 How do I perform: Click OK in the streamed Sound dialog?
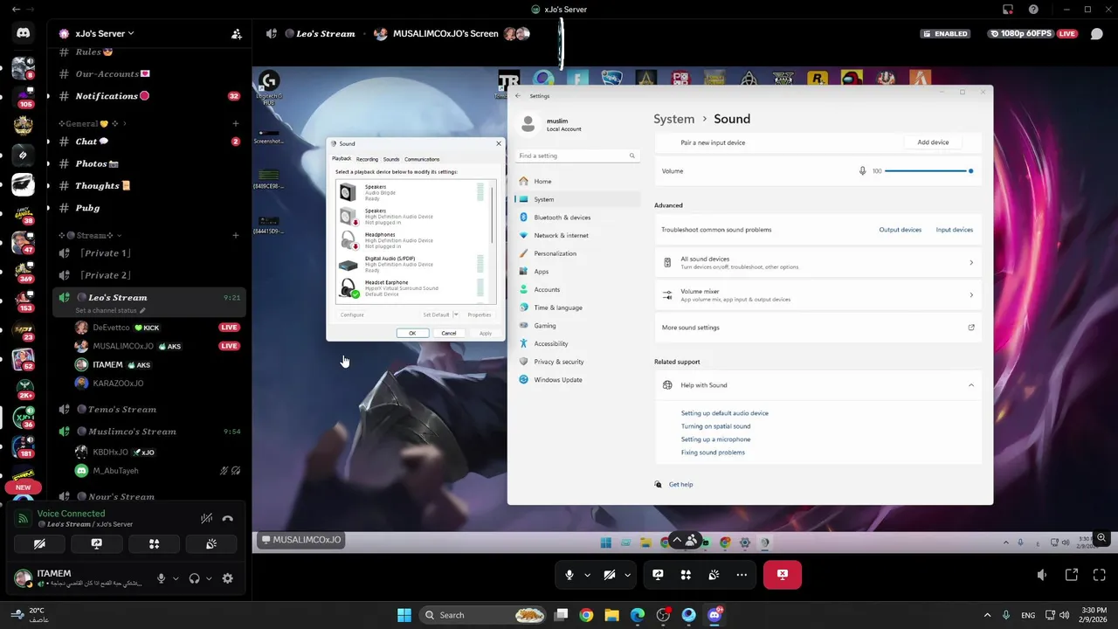click(412, 333)
